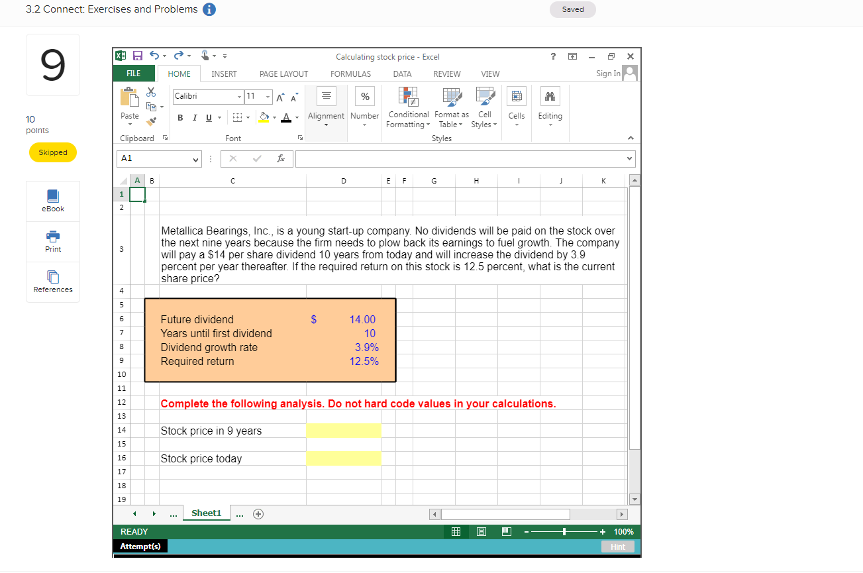This screenshot has height=573, width=863.
Task: Toggle Bold formatting
Action: [x=181, y=118]
